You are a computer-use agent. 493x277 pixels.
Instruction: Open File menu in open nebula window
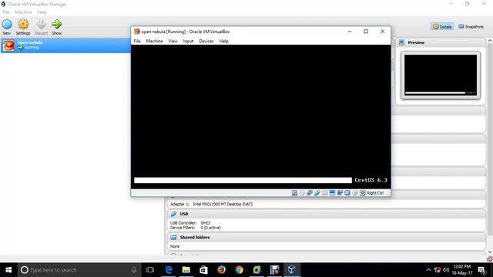pos(137,41)
